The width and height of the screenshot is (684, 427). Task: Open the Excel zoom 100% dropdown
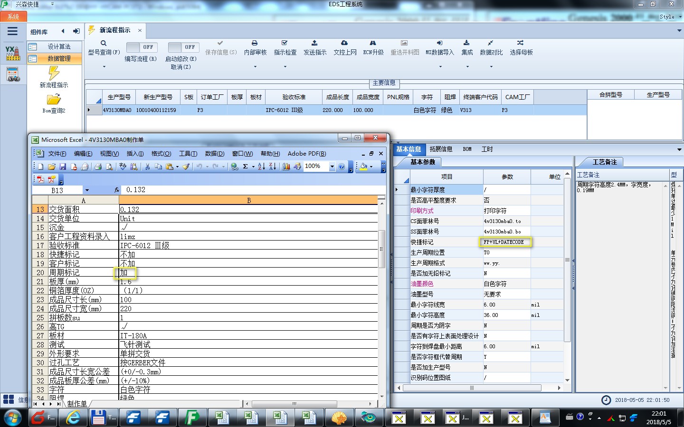(332, 167)
